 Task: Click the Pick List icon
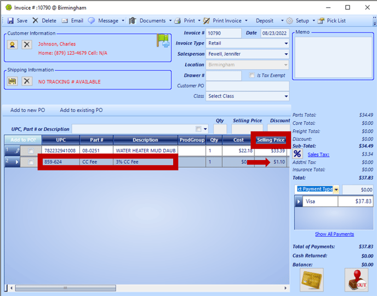click(x=321, y=21)
